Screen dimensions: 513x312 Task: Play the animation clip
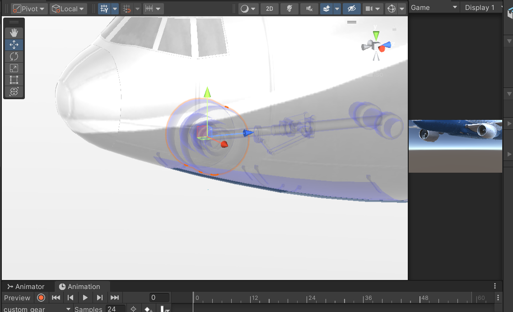(x=85, y=297)
